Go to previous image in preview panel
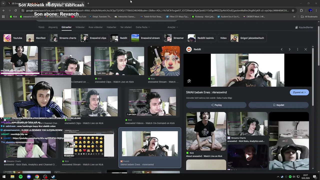The width and height of the screenshot is (320, 180). point(281,49)
